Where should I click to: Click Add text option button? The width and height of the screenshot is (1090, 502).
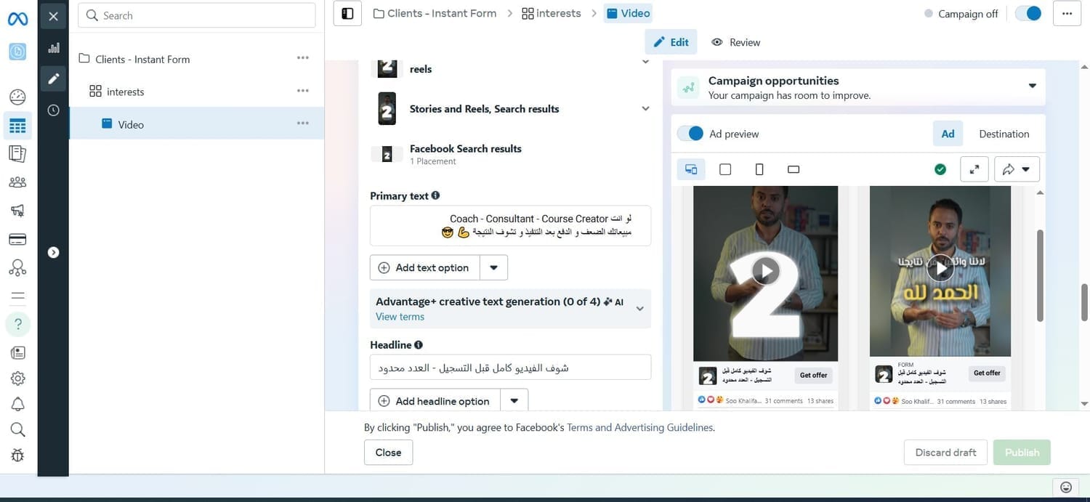click(425, 267)
